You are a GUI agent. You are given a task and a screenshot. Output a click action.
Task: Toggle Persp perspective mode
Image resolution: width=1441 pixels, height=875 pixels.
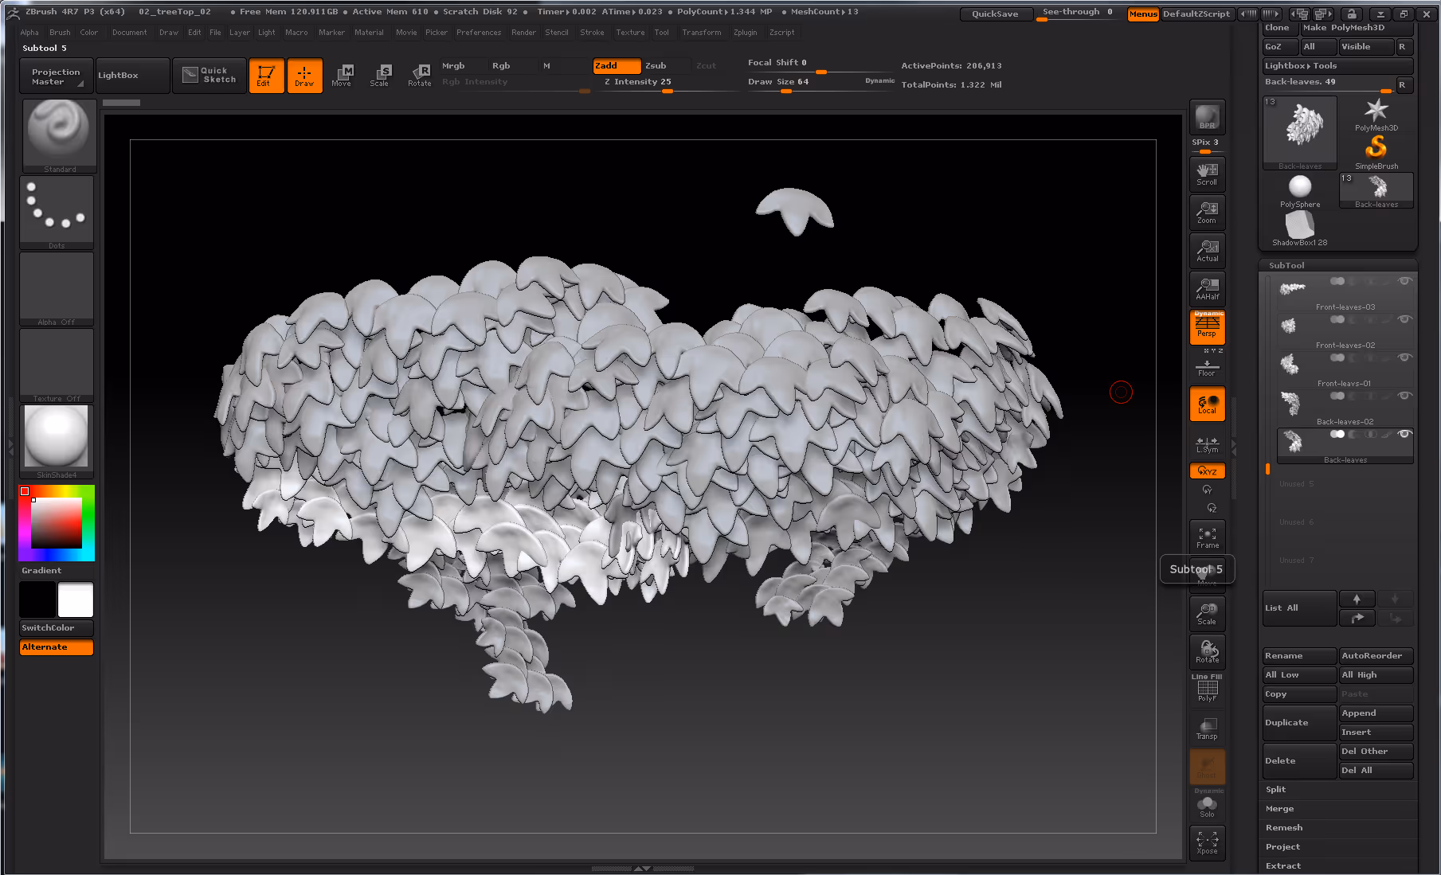(1207, 326)
